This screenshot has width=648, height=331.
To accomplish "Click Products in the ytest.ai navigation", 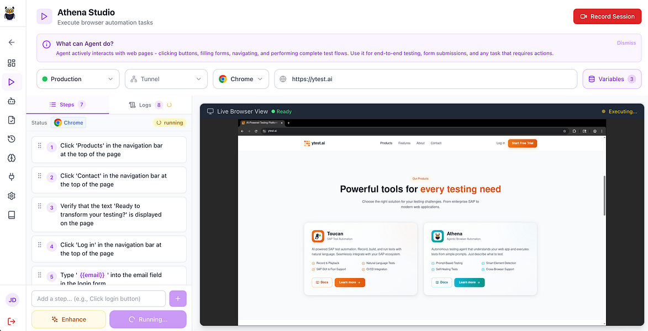I will (386, 143).
